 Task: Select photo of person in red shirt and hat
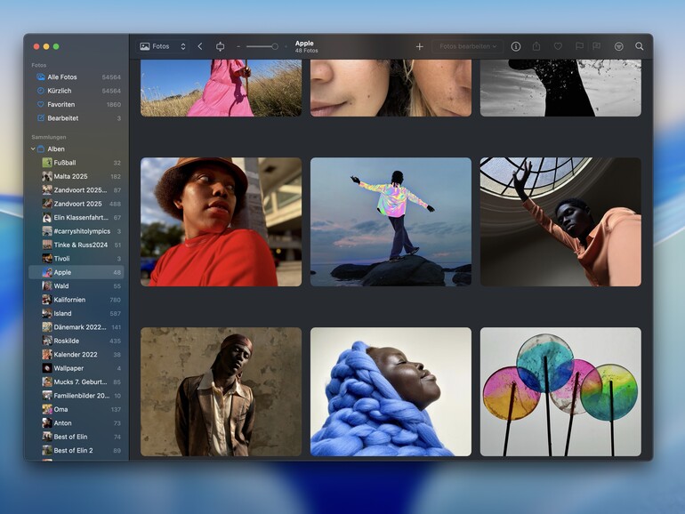coord(221,221)
